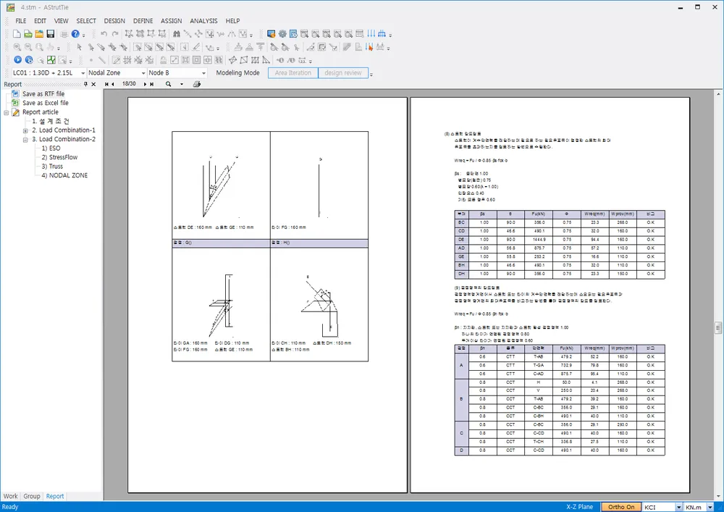
Task: Switch to the Group tab
Action: (32, 496)
